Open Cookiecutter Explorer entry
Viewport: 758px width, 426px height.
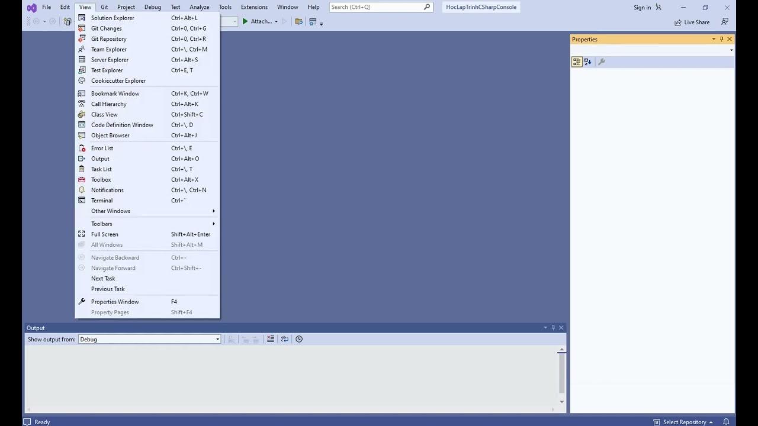[147, 80]
